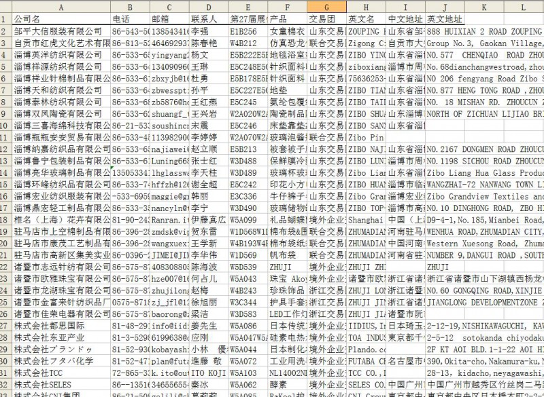Viewport: 544px width, 397px height.
Task: Click the 英文名 header cell
Action: 366,19
